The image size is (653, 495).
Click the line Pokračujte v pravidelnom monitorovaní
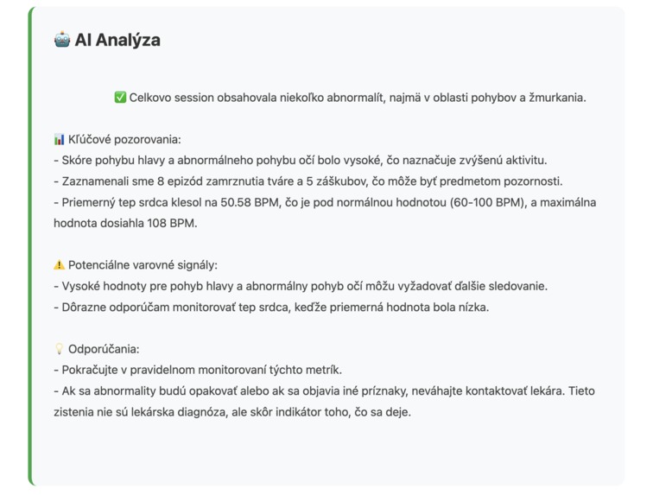tap(198, 370)
